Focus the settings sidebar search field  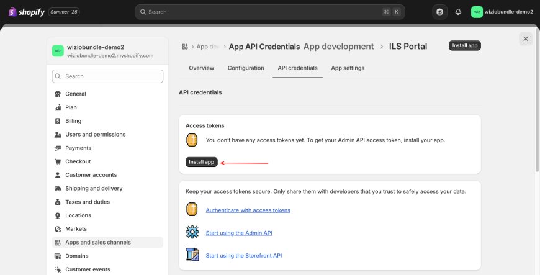(x=107, y=76)
